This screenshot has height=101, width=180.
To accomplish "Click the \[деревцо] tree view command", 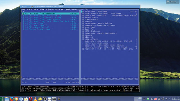I will click(82, 90).
